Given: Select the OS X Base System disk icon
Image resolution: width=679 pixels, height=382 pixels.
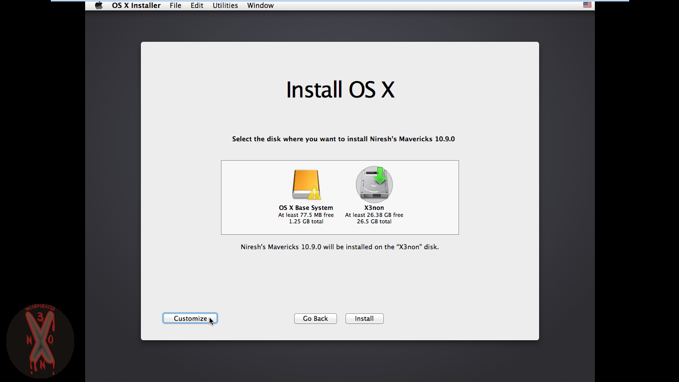Looking at the screenshot, I should (x=306, y=185).
